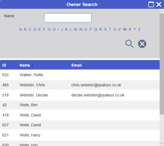Filter owners by letter C
The height and width of the screenshot is (146, 164).
coord(30,29)
